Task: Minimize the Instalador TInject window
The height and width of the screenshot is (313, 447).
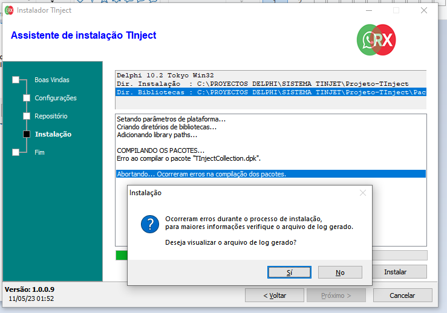Action: coord(369,10)
